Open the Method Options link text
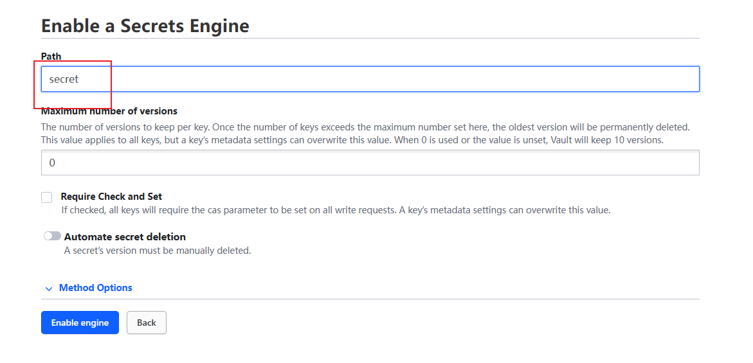 point(95,288)
